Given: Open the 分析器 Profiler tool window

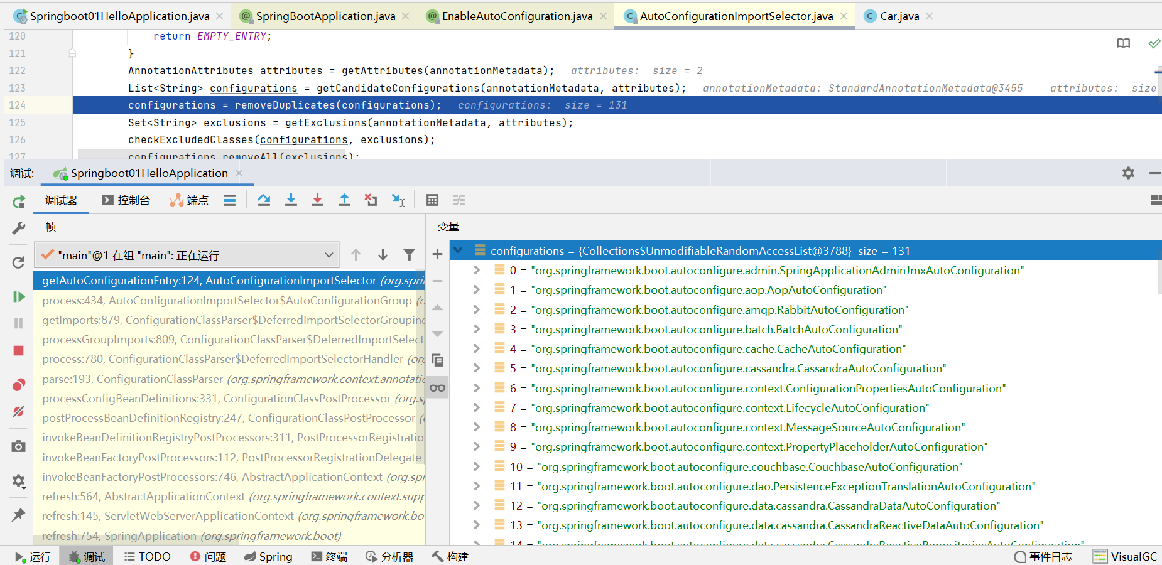Looking at the screenshot, I should point(389,556).
